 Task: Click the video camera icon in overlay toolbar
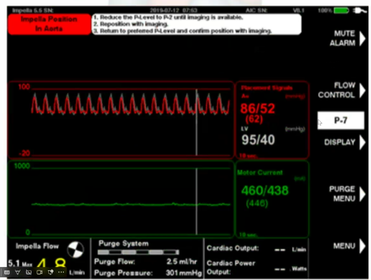tap(39, 272)
